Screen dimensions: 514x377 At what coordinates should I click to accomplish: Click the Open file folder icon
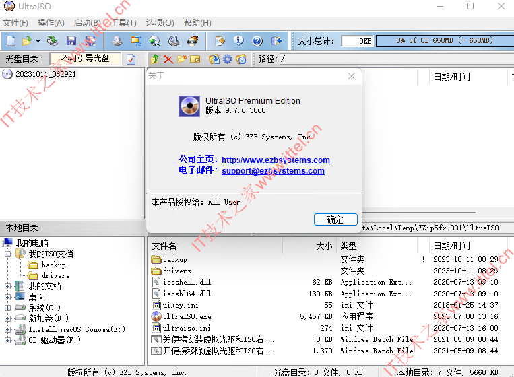[x=26, y=41]
